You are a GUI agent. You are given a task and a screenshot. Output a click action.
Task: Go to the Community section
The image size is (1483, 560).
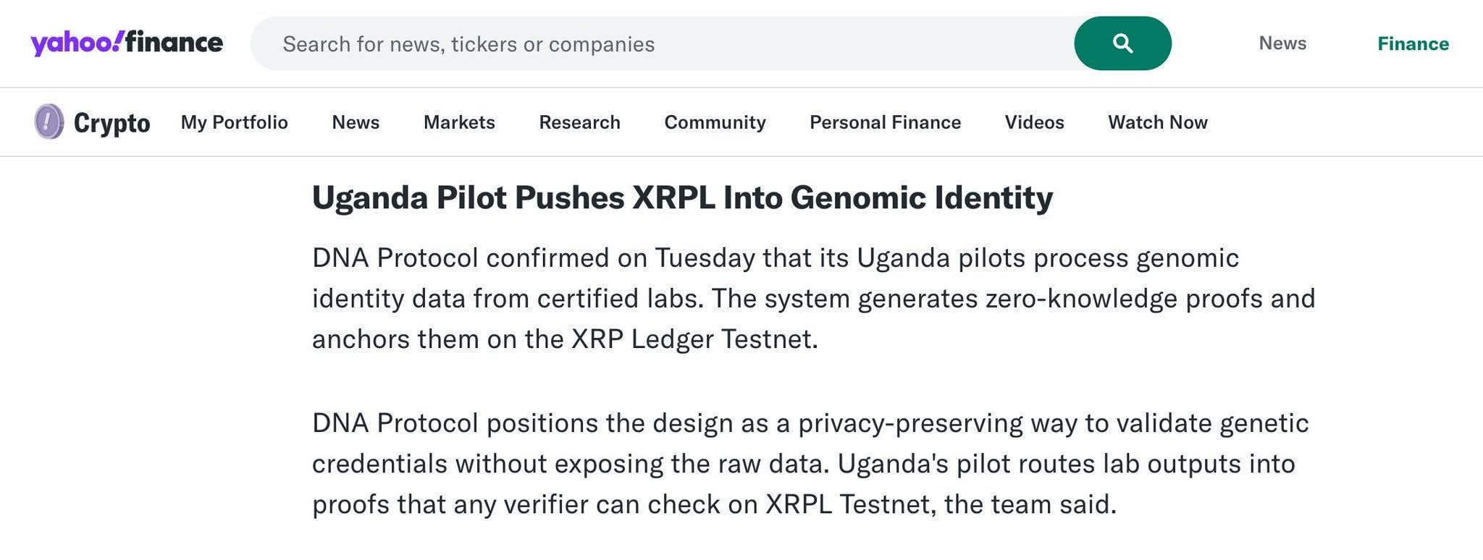pyautogui.click(x=715, y=122)
